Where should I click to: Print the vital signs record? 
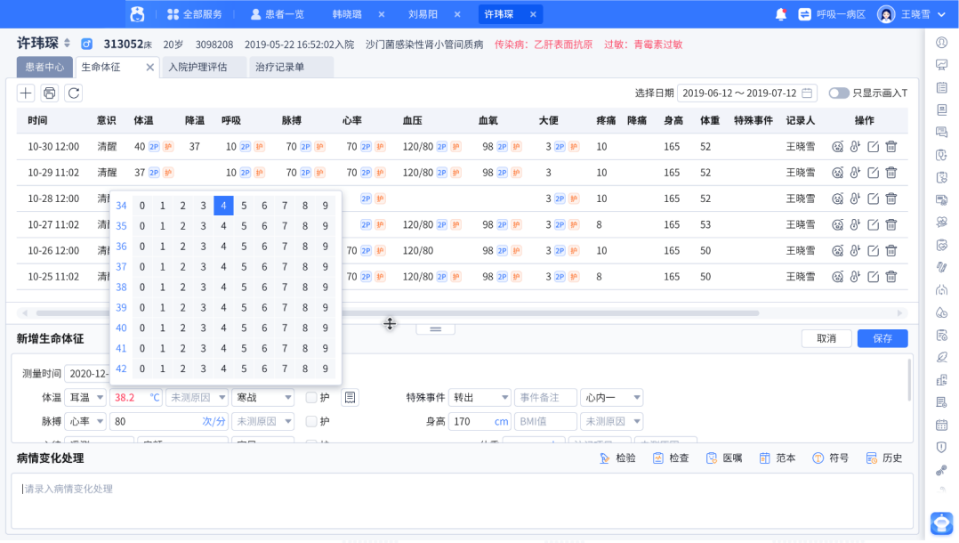coord(49,93)
